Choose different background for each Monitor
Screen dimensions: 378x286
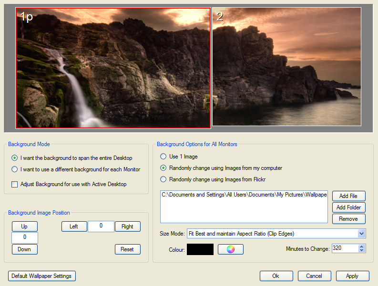click(x=15, y=169)
